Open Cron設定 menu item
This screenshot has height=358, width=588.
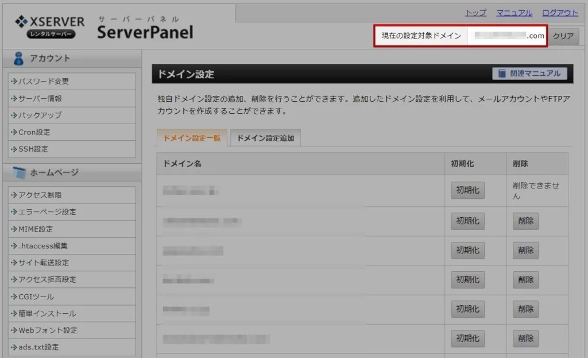[x=72, y=132]
